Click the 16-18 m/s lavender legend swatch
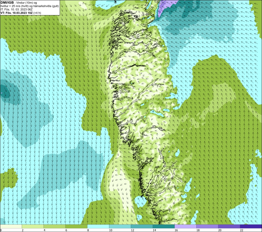Viewport: 262px width, 232px height. 185,226
